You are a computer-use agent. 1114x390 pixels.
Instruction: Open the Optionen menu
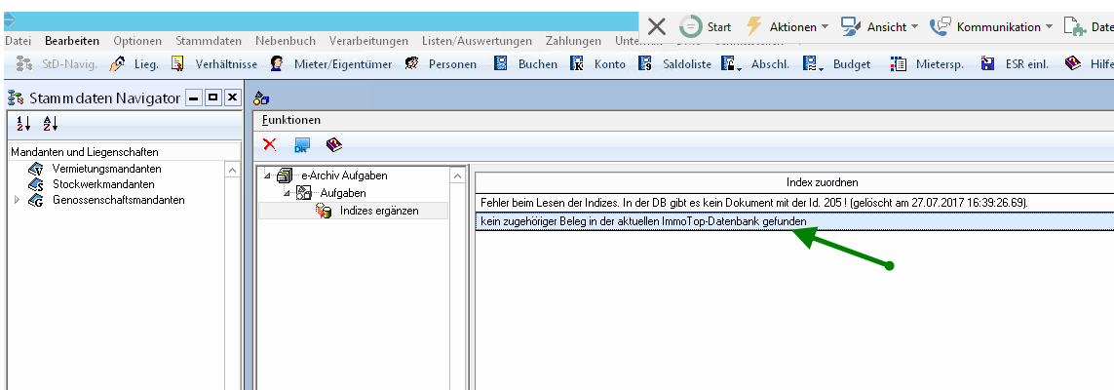click(x=137, y=41)
